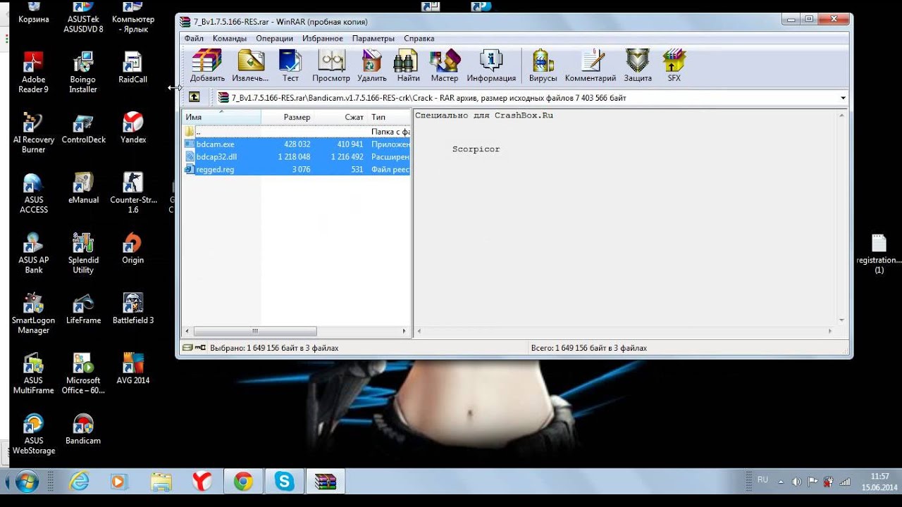
Task: Open the registration (1) desktop file
Action: (x=879, y=254)
